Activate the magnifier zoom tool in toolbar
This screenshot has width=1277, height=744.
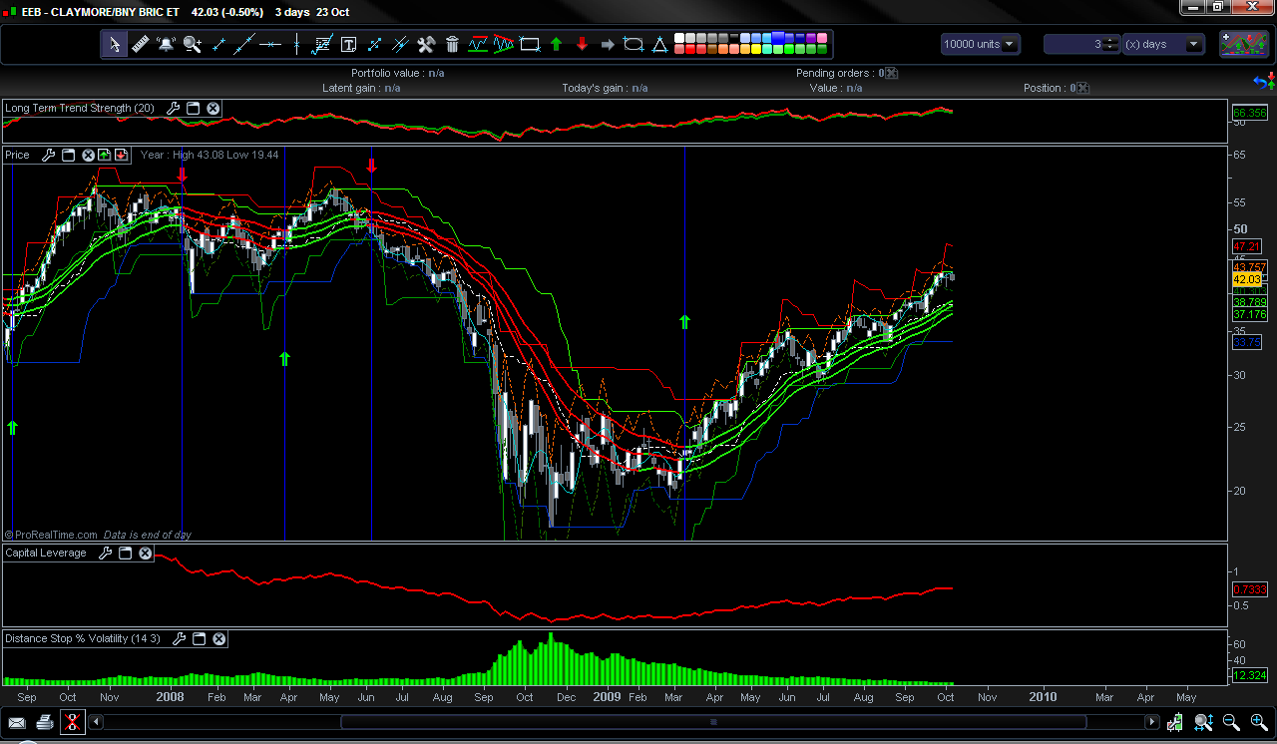193,44
